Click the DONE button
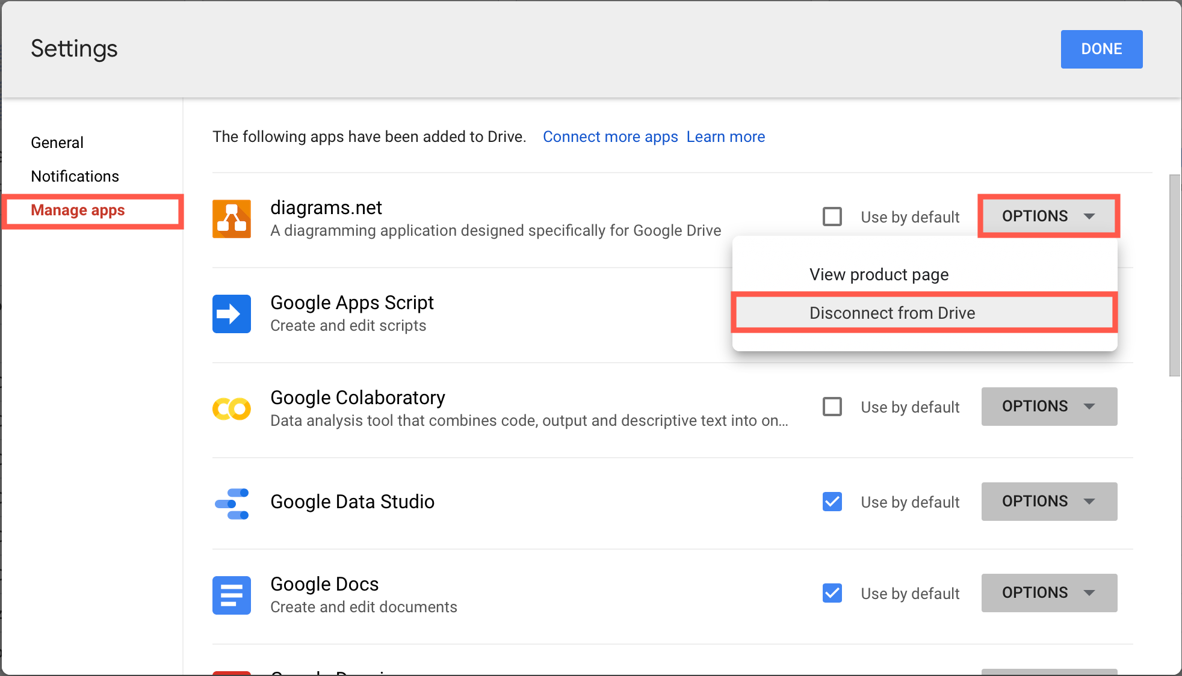 tap(1101, 49)
